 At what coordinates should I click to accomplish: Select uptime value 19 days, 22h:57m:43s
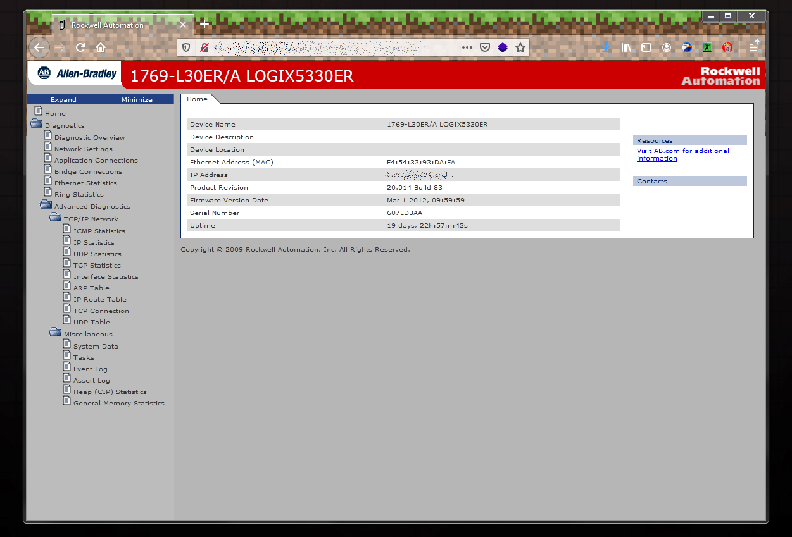click(x=427, y=225)
